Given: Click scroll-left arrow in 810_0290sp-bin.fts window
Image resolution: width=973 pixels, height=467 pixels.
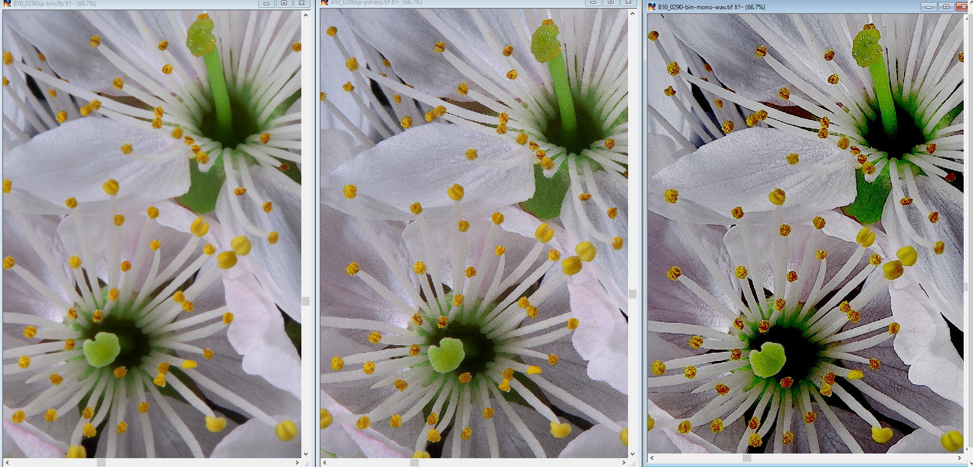Looking at the screenshot, I should (7, 462).
